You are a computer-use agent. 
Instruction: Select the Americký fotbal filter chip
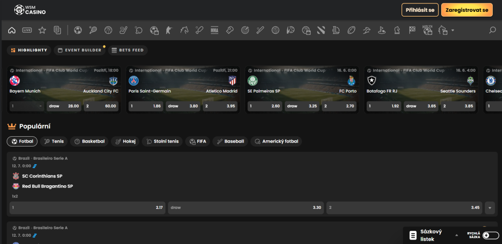point(276,141)
